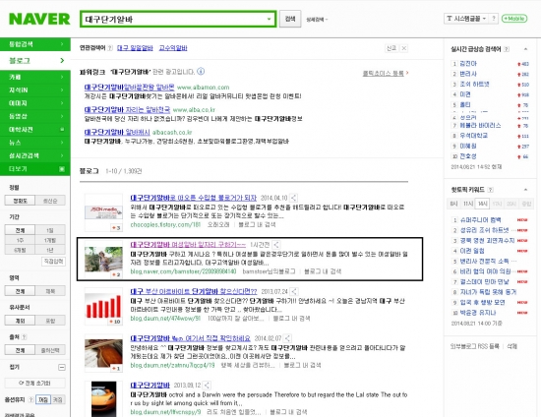This screenshot has width=541, height=417.
Task: Click the +Mobile badge icon
Action: click(x=514, y=19)
